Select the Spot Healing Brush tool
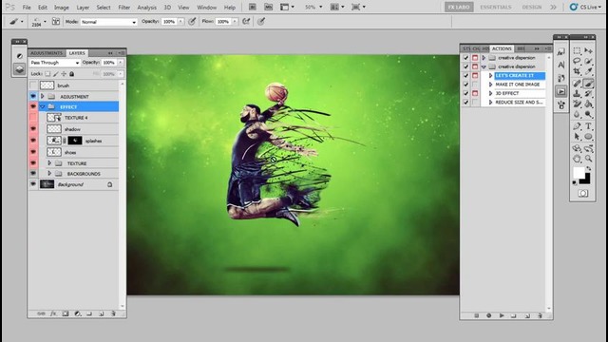The width and height of the screenshot is (608, 342). (x=577, y=83)
